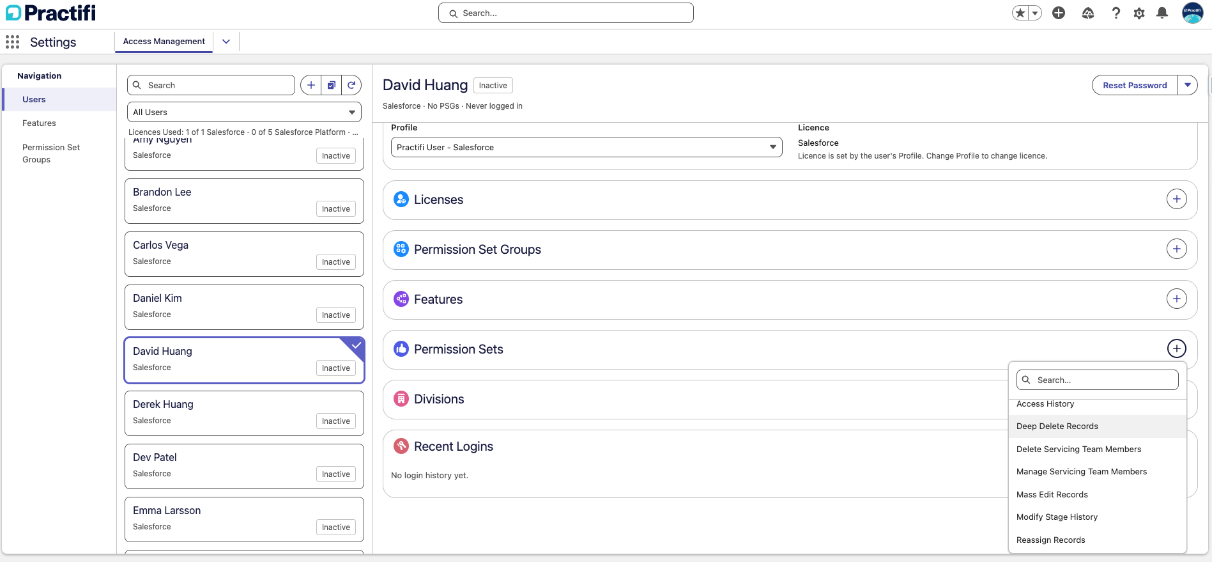The image size is (1212, 562).
Task: Click the Inactive badge beside David Huang heading
Action: [493, 86]
